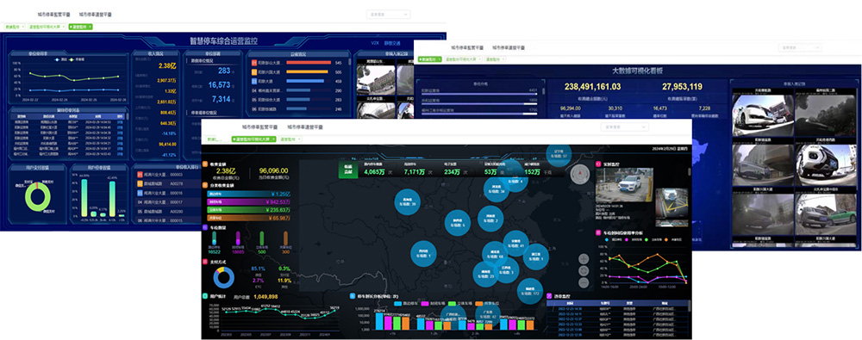Screen dimensions: 862x340
Task: Select the 运营监控 green tab in left window
Action: 80,27
